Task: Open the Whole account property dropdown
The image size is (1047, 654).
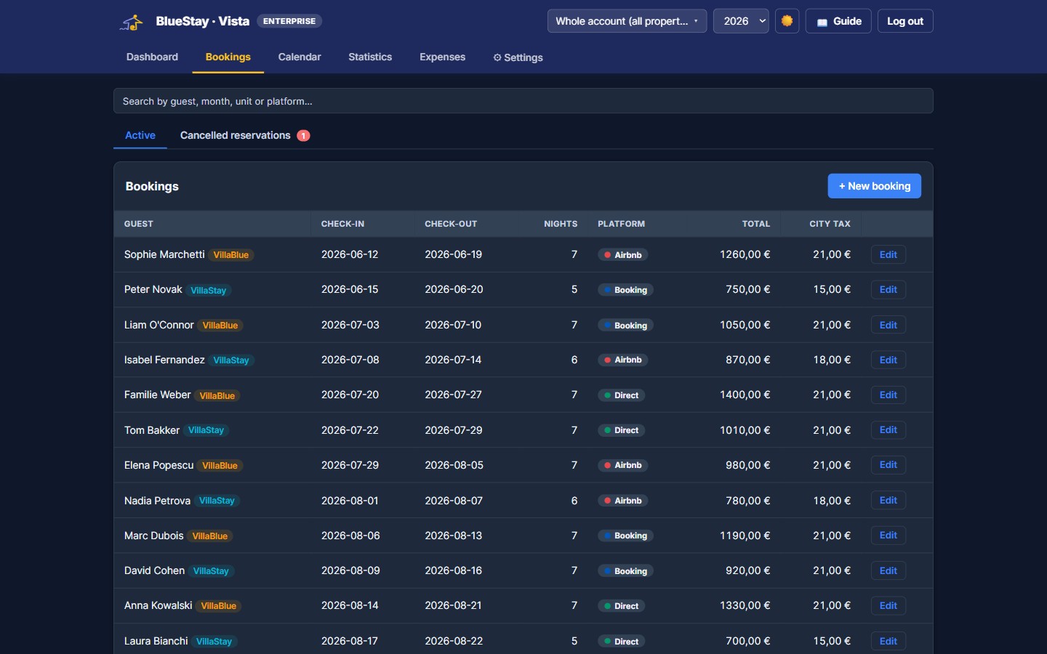Action: (627, 21)
